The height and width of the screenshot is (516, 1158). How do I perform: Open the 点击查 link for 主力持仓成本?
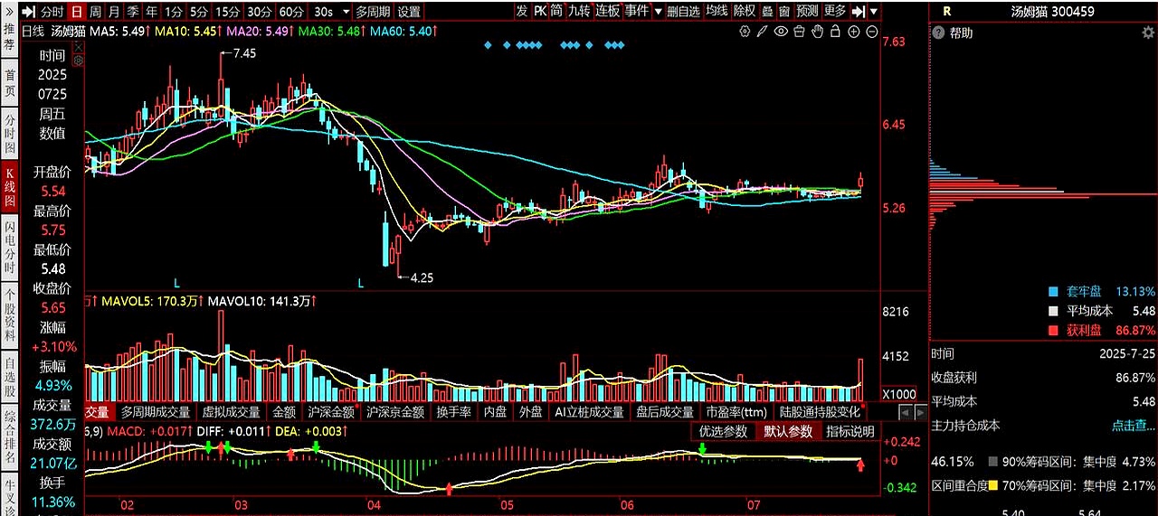1133,425
